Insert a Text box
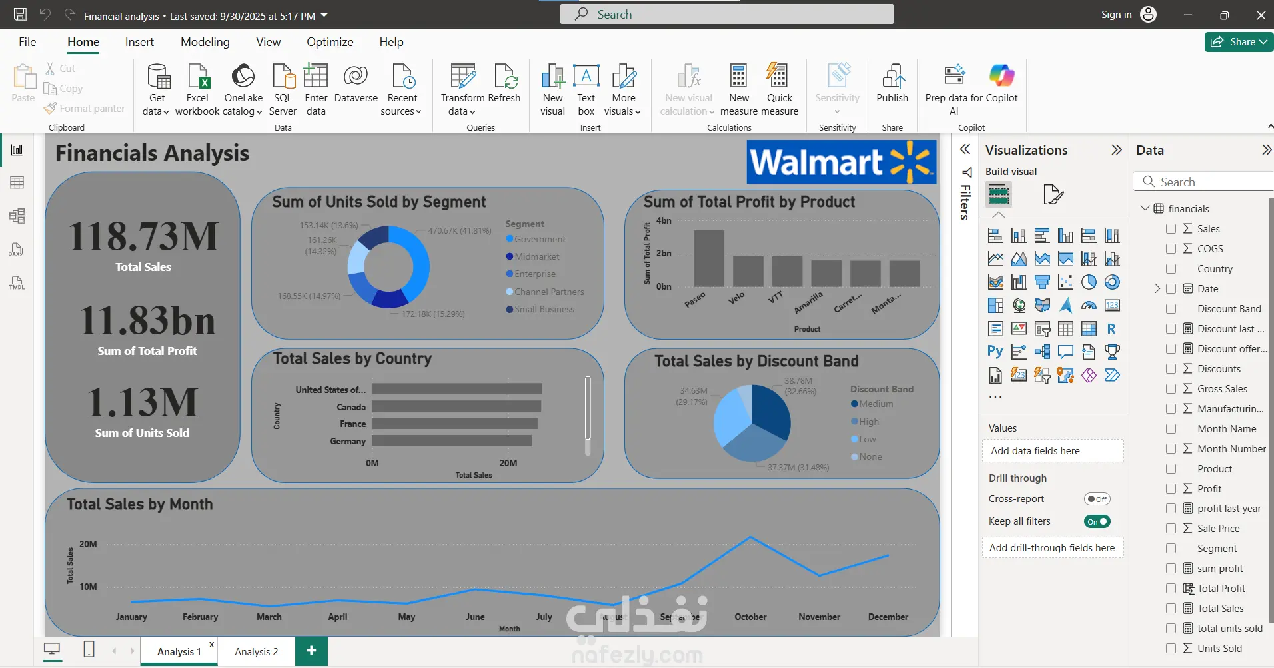 pyautogui.click(x=586, y=89)
